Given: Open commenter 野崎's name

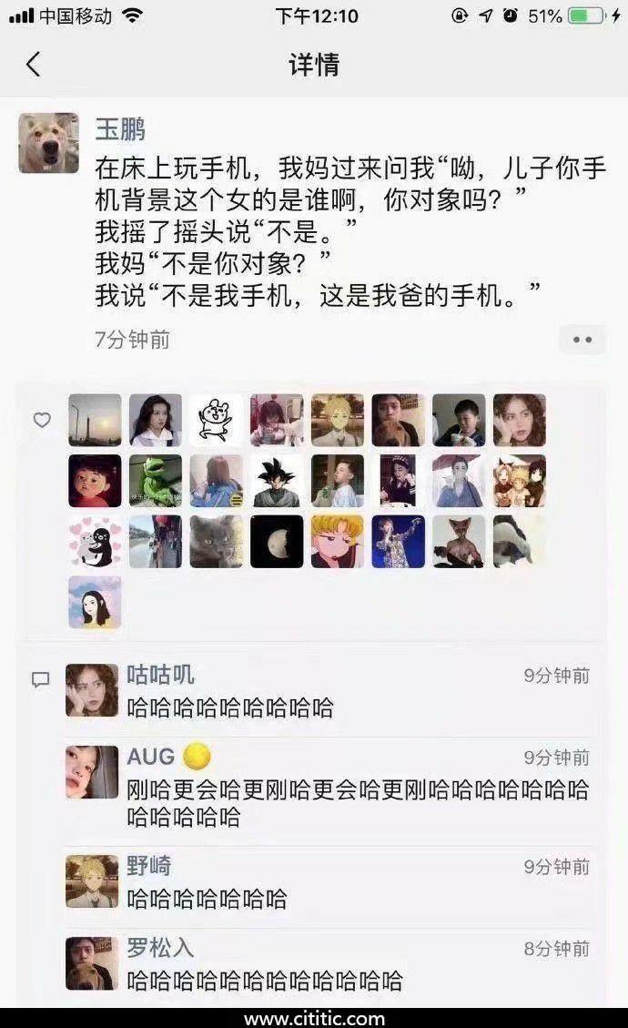Looking at the screenshot, I should pos(148,865).
